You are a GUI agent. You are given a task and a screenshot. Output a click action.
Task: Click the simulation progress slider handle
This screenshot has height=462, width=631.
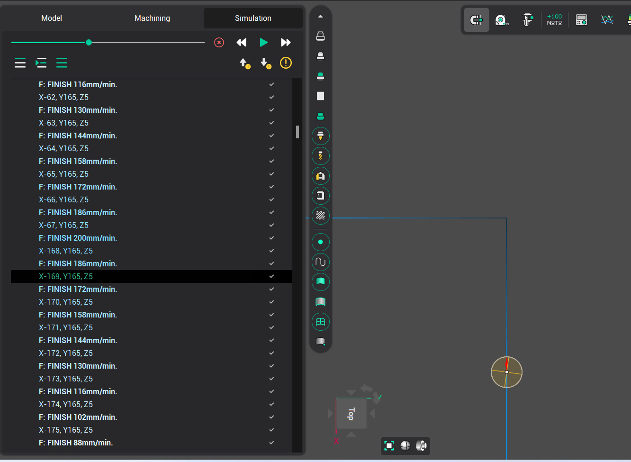click(89, 43)
